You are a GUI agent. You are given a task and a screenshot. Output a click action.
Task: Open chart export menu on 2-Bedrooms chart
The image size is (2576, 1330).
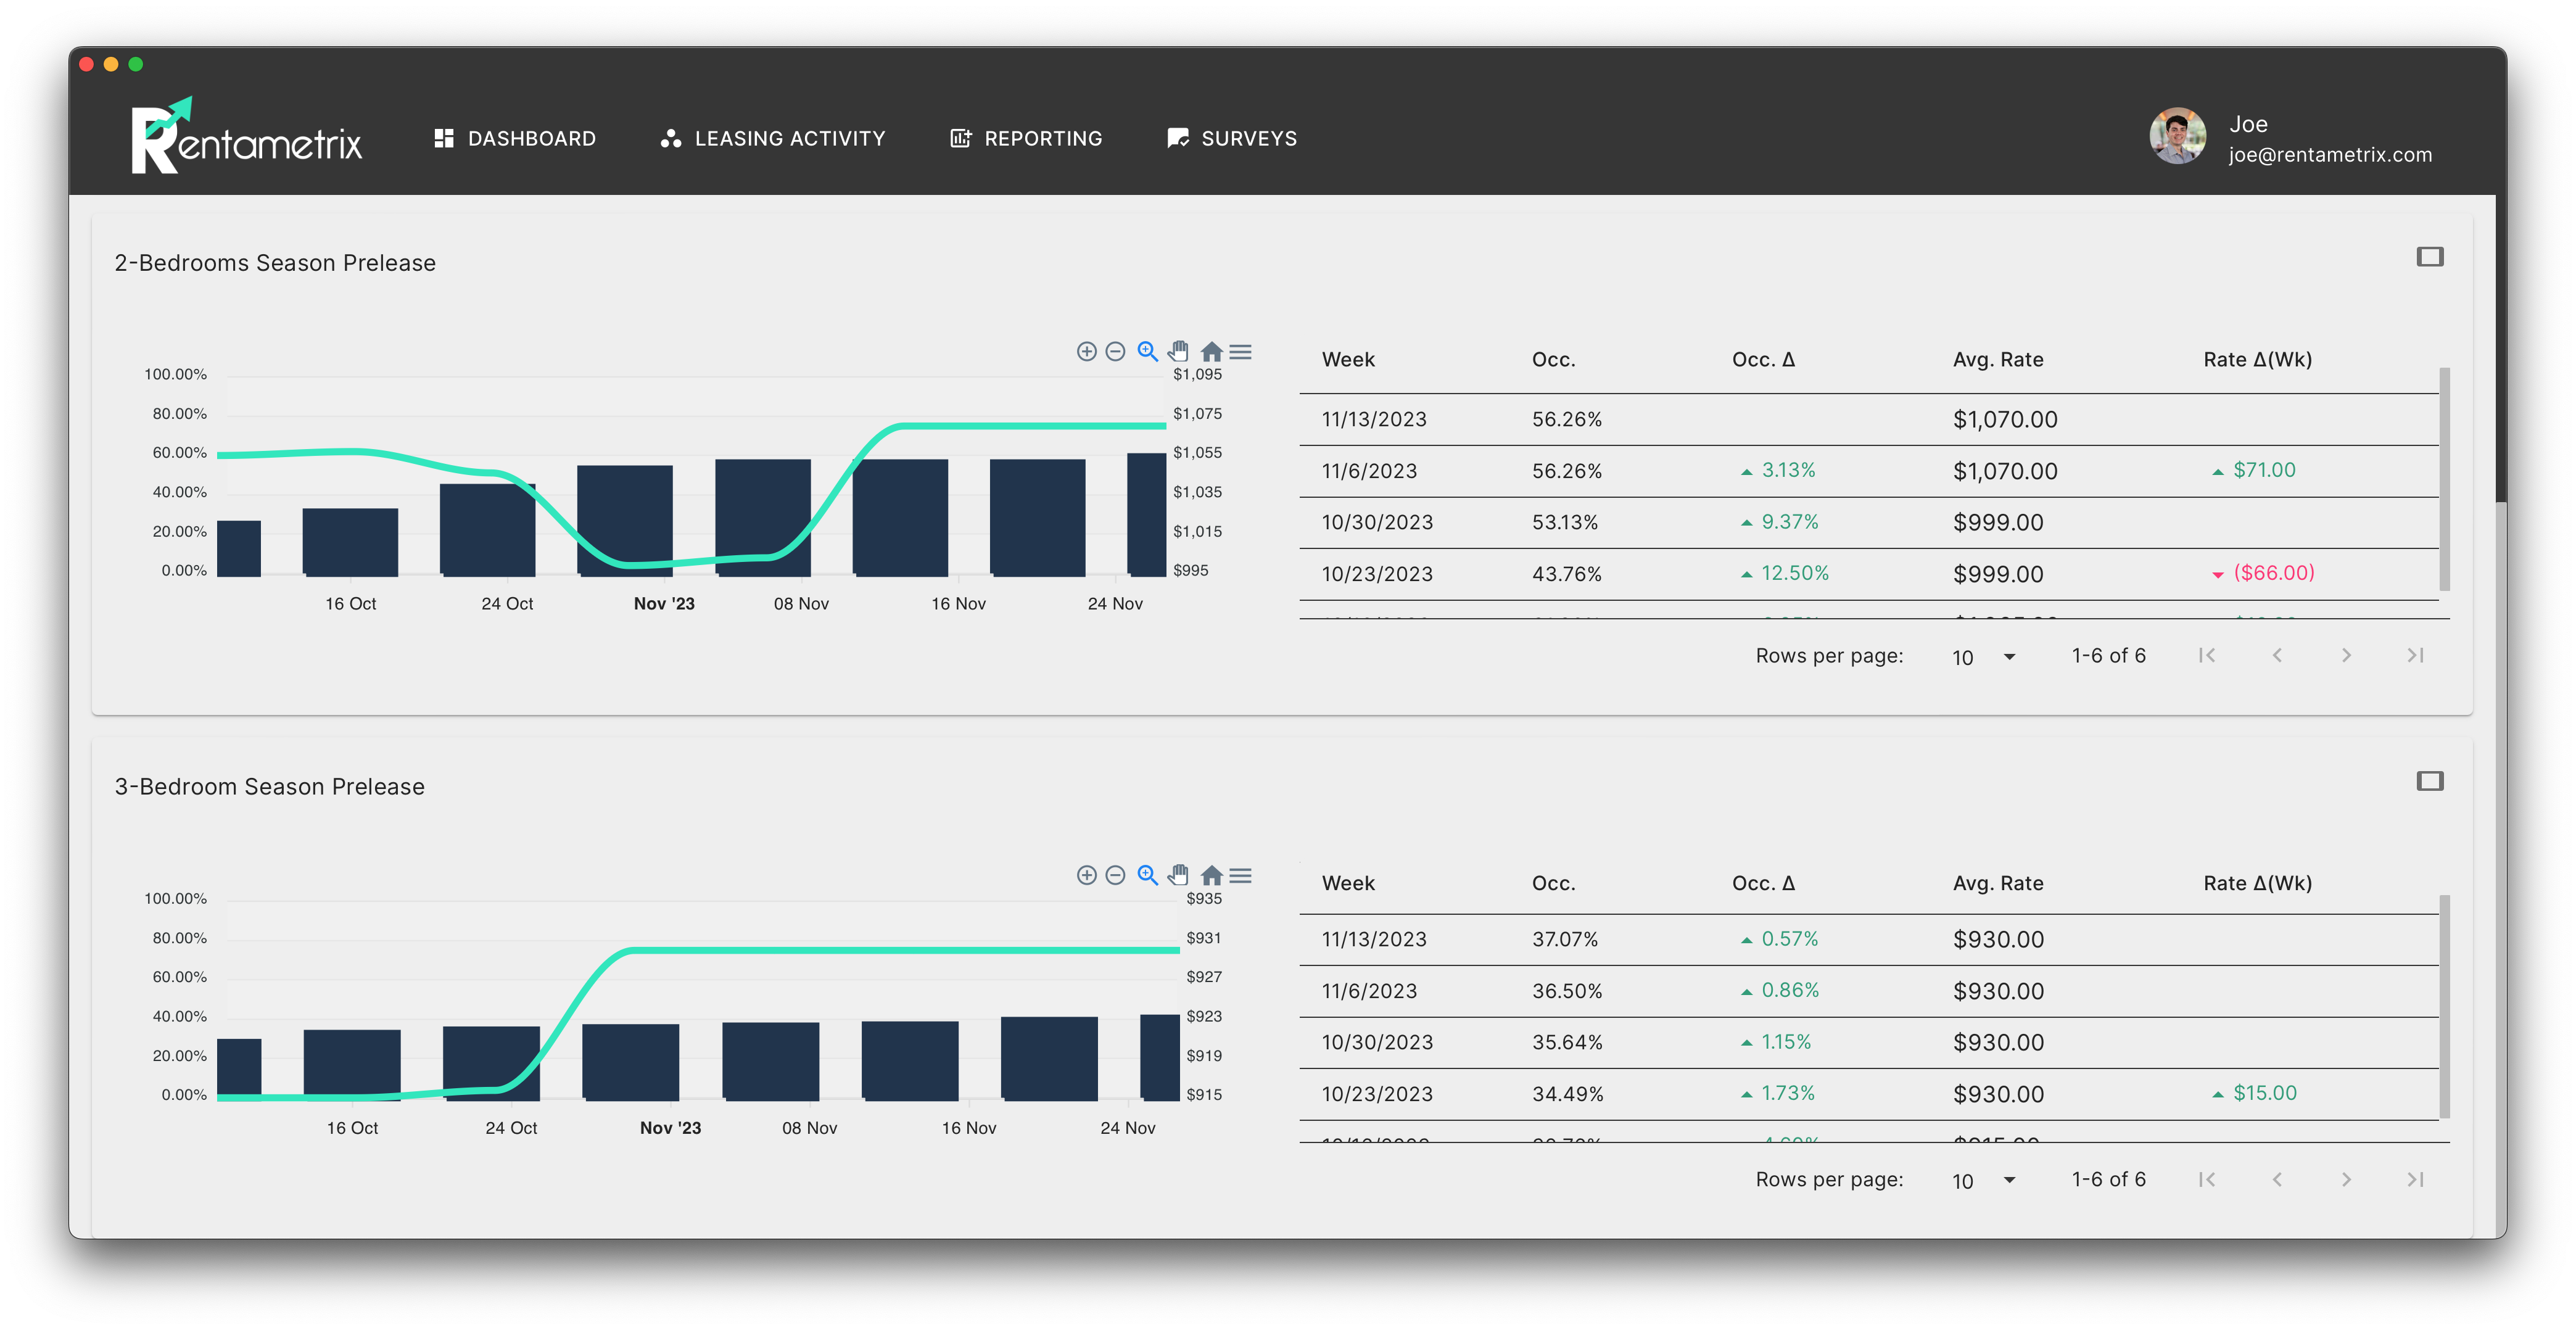click(x=1240, y=352)
